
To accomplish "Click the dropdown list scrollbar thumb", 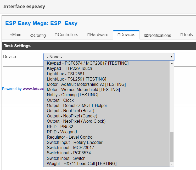I will (x=172, y=147).
